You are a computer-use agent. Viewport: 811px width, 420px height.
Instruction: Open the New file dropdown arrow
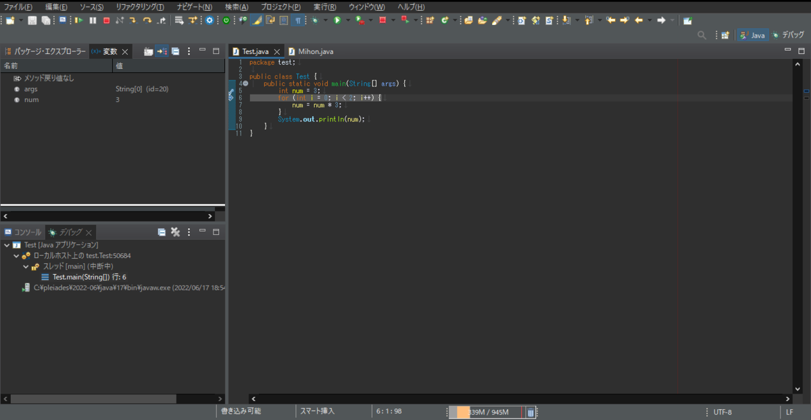(x=21, y=20)
